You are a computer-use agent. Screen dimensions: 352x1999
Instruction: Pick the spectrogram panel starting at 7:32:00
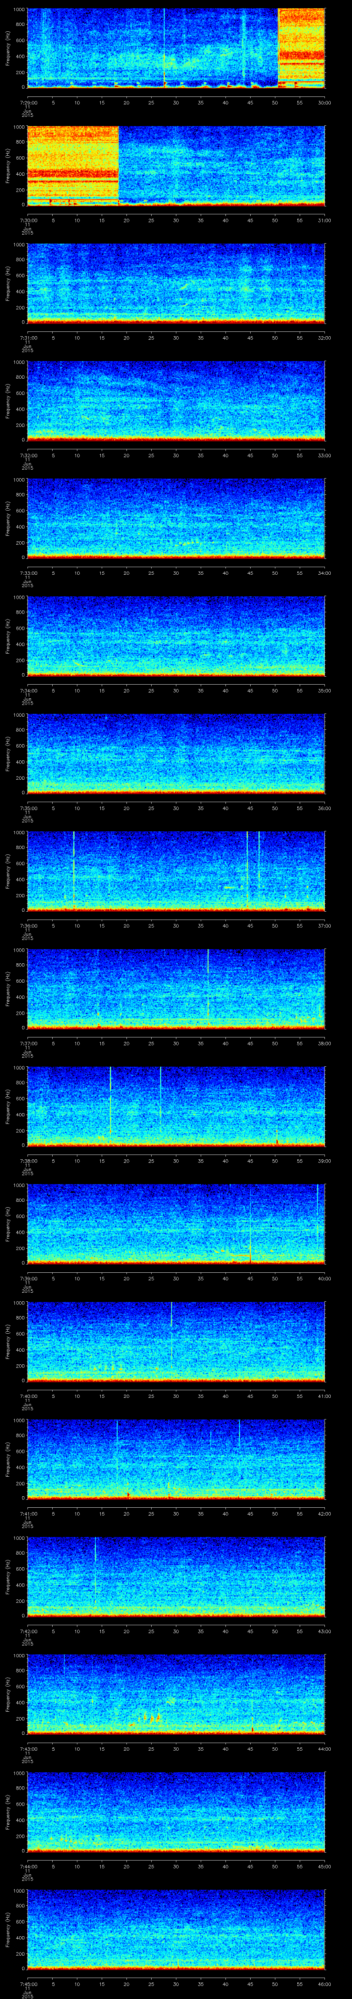(176, 401)
